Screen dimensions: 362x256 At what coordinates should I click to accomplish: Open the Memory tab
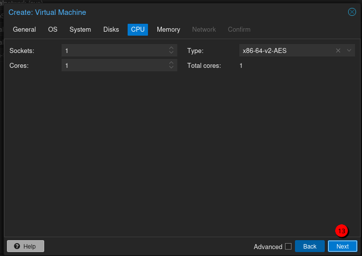[x=168, y=30]
